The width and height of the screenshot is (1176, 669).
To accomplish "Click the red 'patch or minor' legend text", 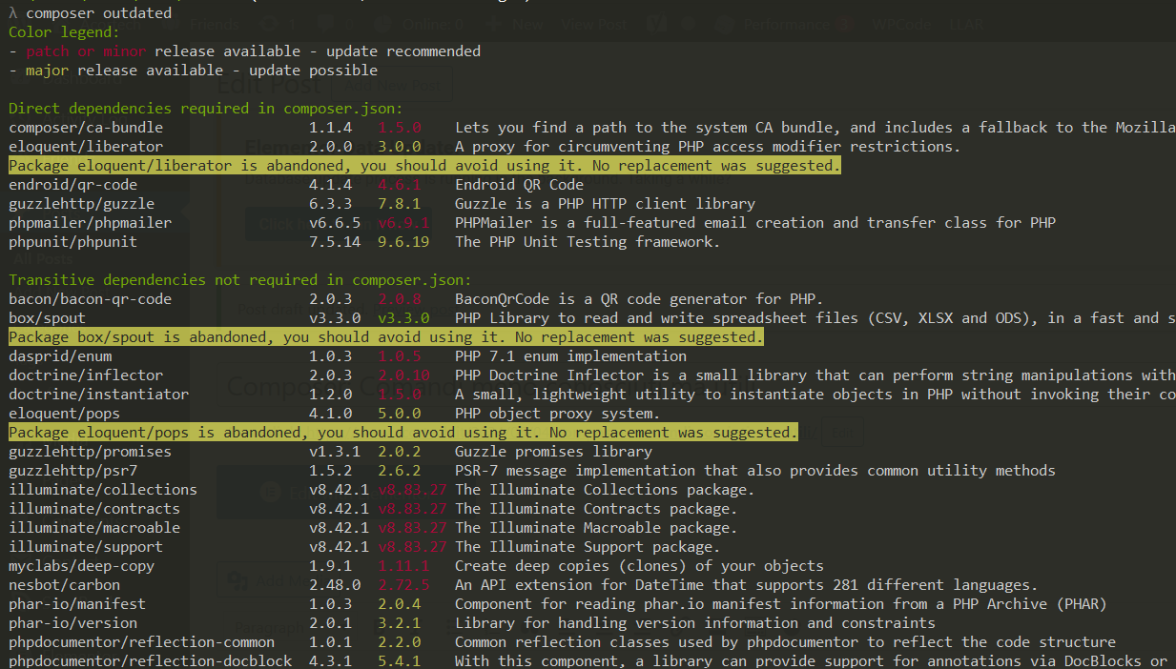I will point(87,51).
